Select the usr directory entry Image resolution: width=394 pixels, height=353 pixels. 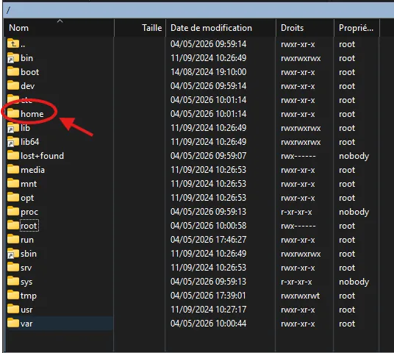click(x=26, y=310)
